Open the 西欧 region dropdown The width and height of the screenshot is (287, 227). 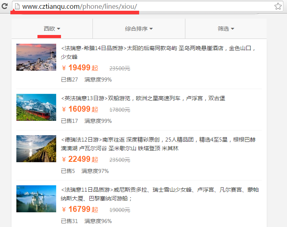tap(52, 29)
